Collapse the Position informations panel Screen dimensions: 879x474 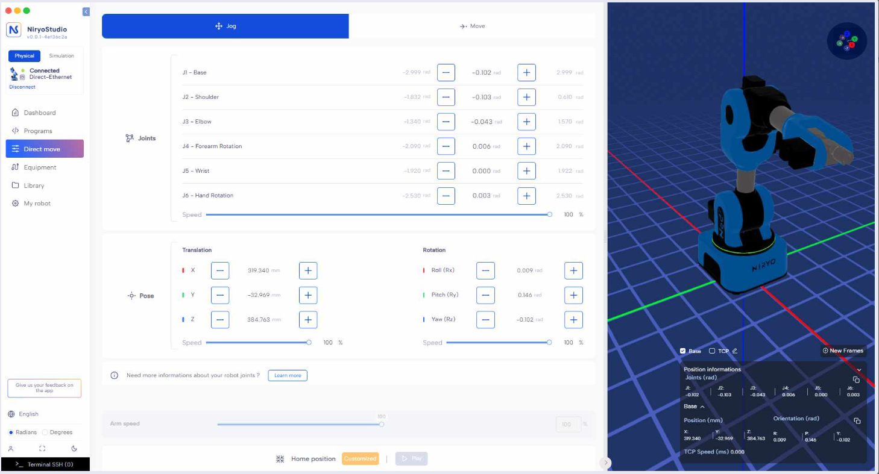859,369
